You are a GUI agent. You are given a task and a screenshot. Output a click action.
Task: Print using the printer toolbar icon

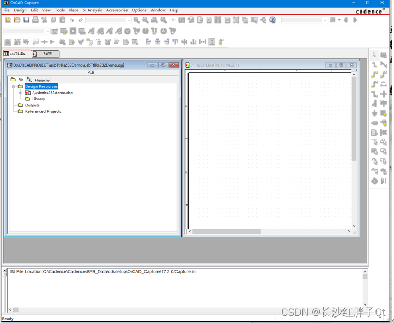[35, 20]
